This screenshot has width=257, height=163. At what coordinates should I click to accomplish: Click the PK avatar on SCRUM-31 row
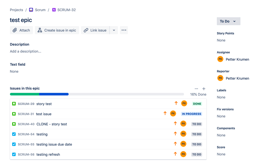click(x=173, y=114)
